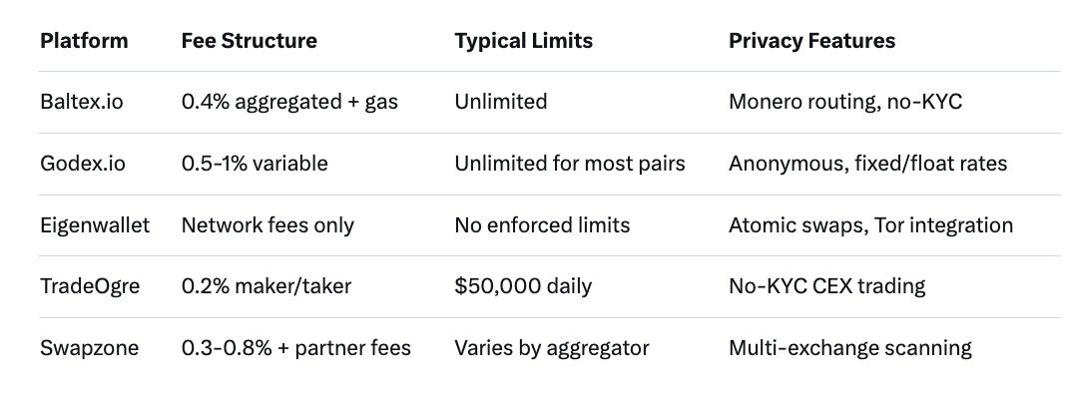Click the TradeOgre platform cell
The height and width of the screenshot is (399, 1068).
click(90, 286)
